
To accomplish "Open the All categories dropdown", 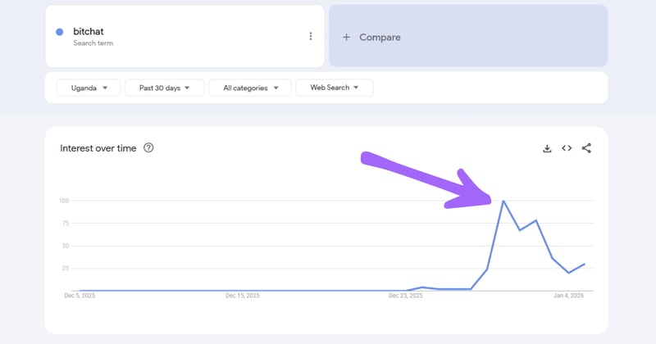I will click(250, 88).
